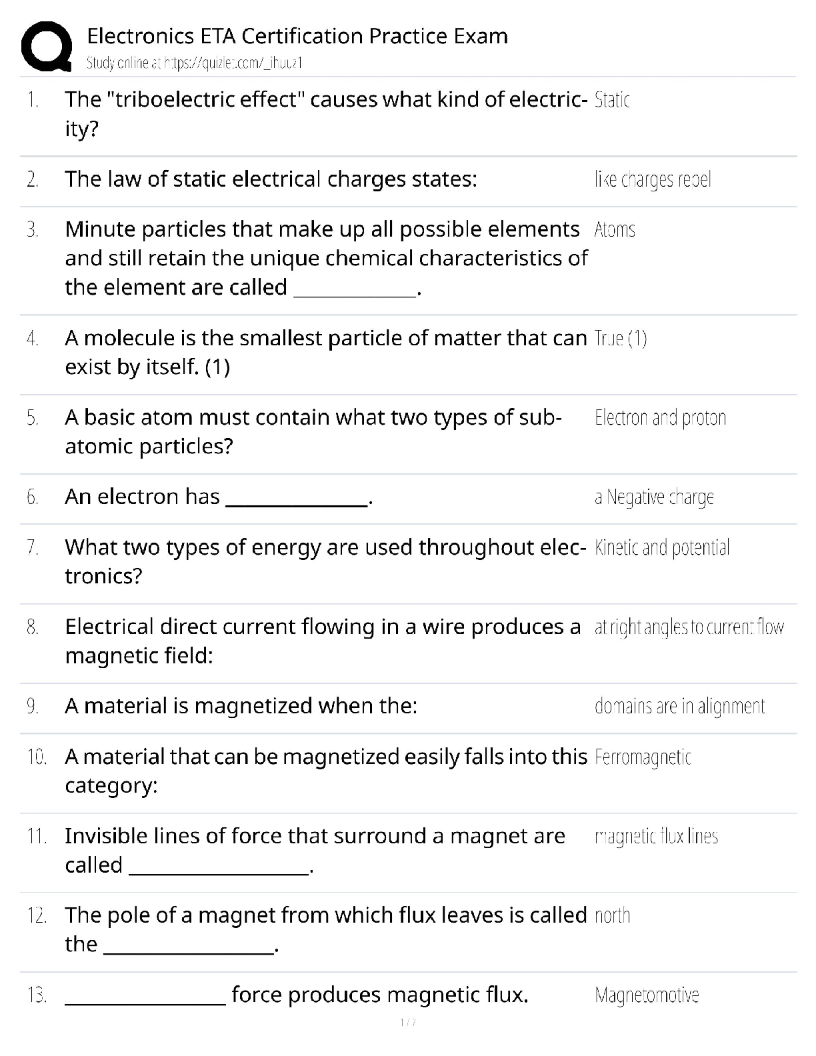The image size is (816, 1056).
Task: Click the answer "like charges repel"
Action: pyautogui.click(x=653, y=179)
